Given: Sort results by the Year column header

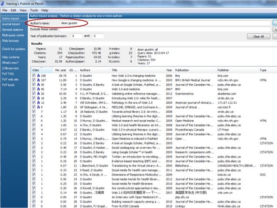Looking at the screenshot, I should pyautogui.click(x=169, y=70).
